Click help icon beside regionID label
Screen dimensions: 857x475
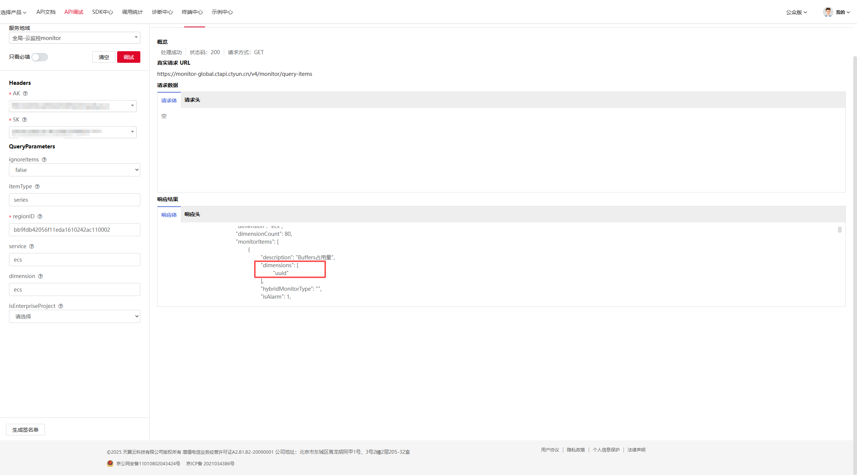pos(40,216)
